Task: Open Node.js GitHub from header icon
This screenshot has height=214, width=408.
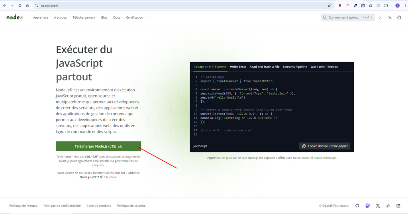Action: [399, 18]
